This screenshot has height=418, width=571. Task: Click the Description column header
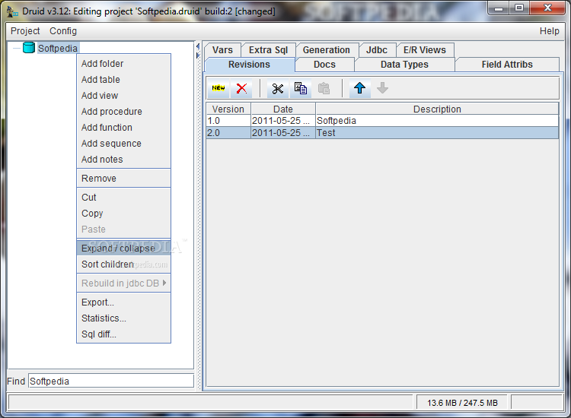[437, 109]
